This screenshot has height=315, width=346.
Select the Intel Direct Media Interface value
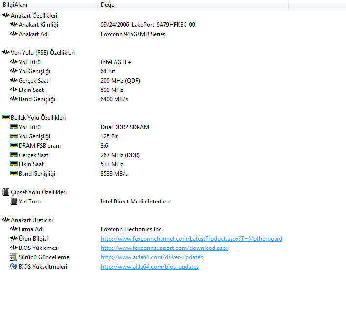point(136,202)
